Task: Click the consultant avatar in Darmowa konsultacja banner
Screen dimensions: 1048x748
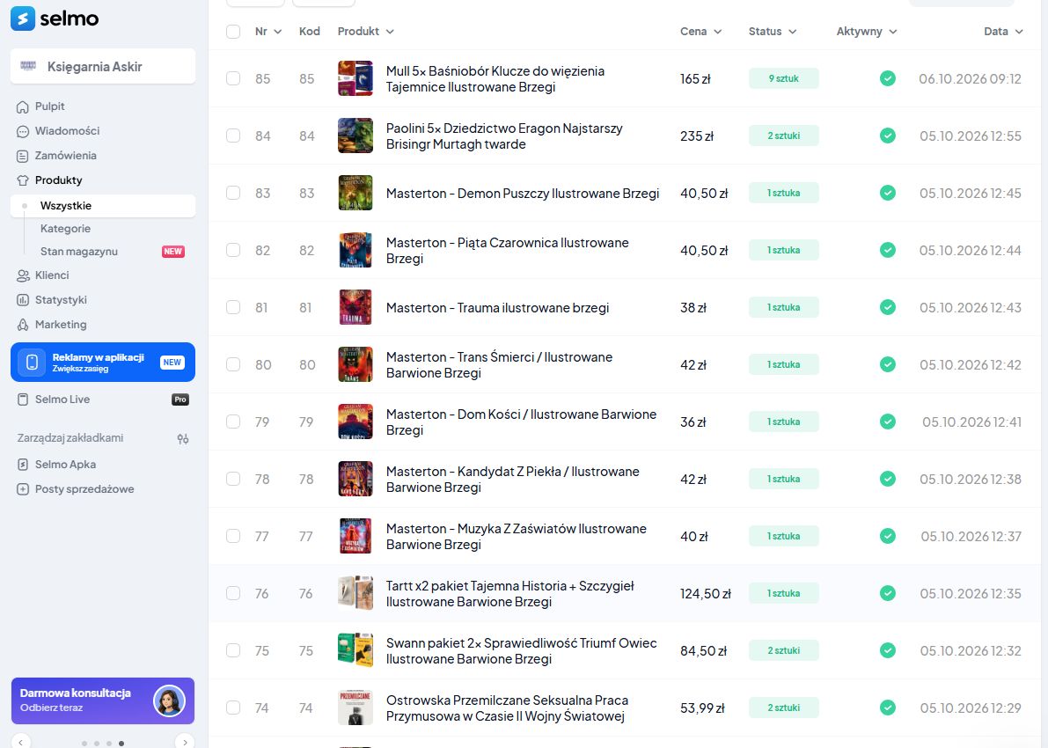Action: tap(169, 701)
